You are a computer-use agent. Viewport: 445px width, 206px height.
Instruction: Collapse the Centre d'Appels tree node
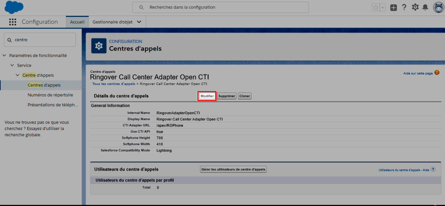[x=18, y=75]
